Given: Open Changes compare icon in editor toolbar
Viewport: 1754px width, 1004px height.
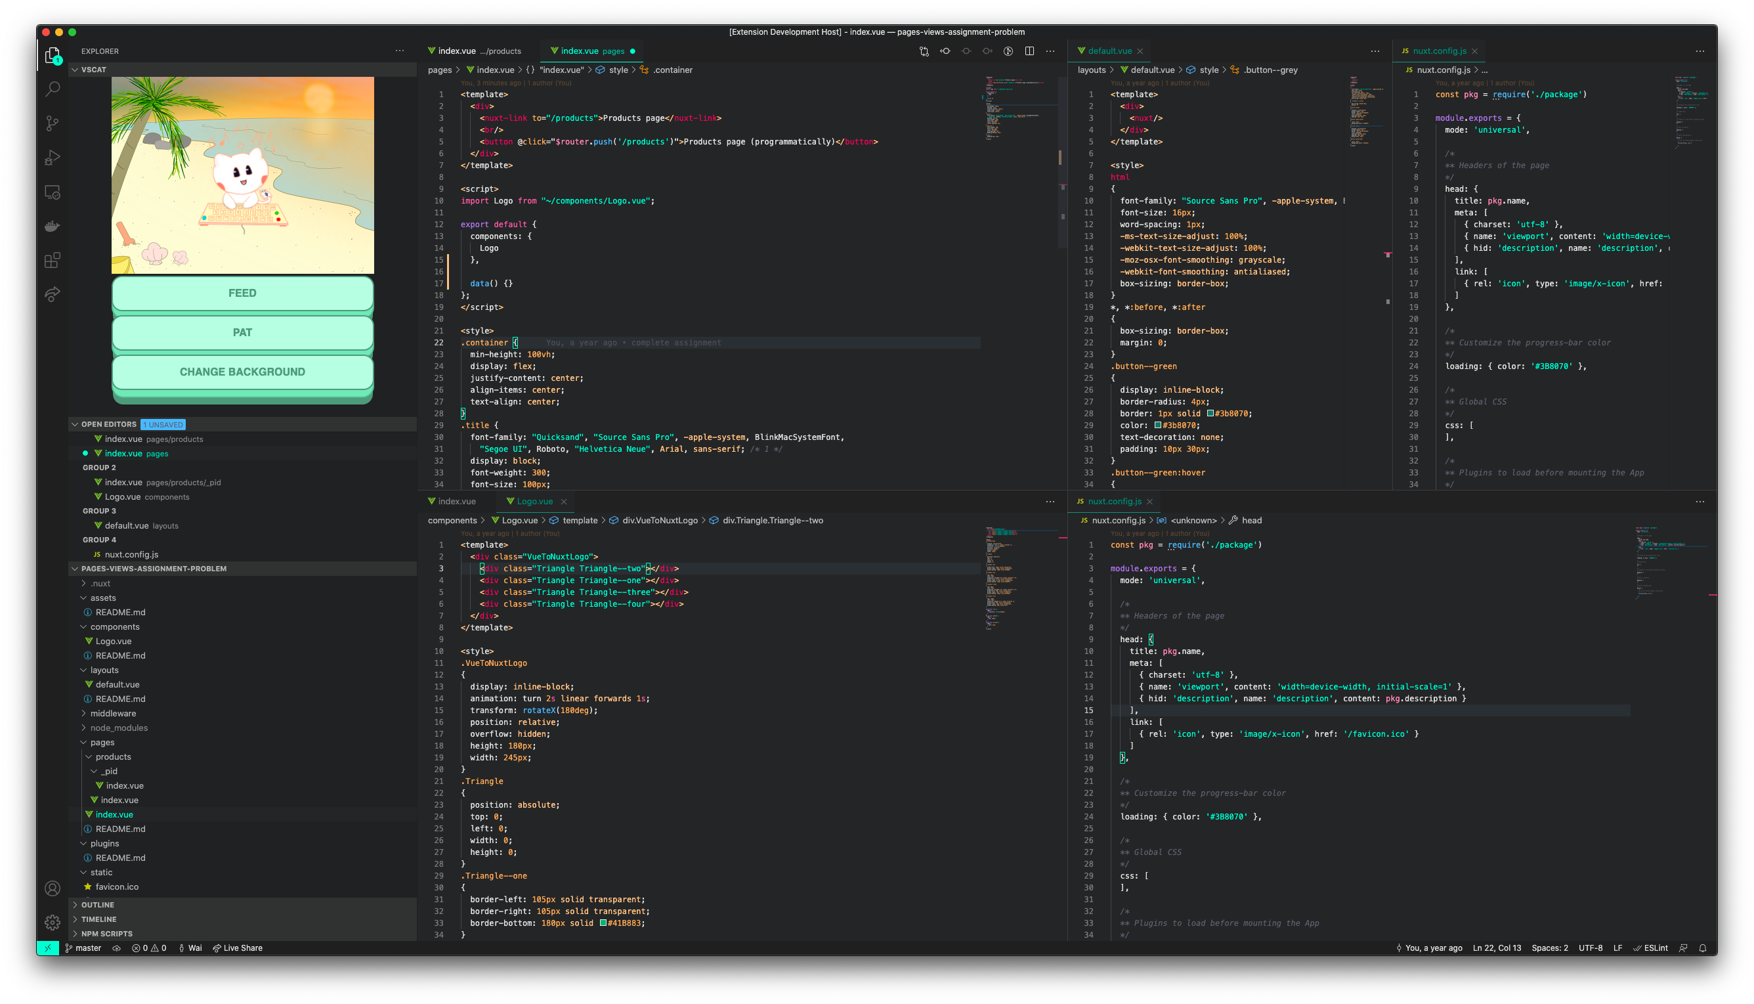Looking at the screenshot, I should pos(924,51).
